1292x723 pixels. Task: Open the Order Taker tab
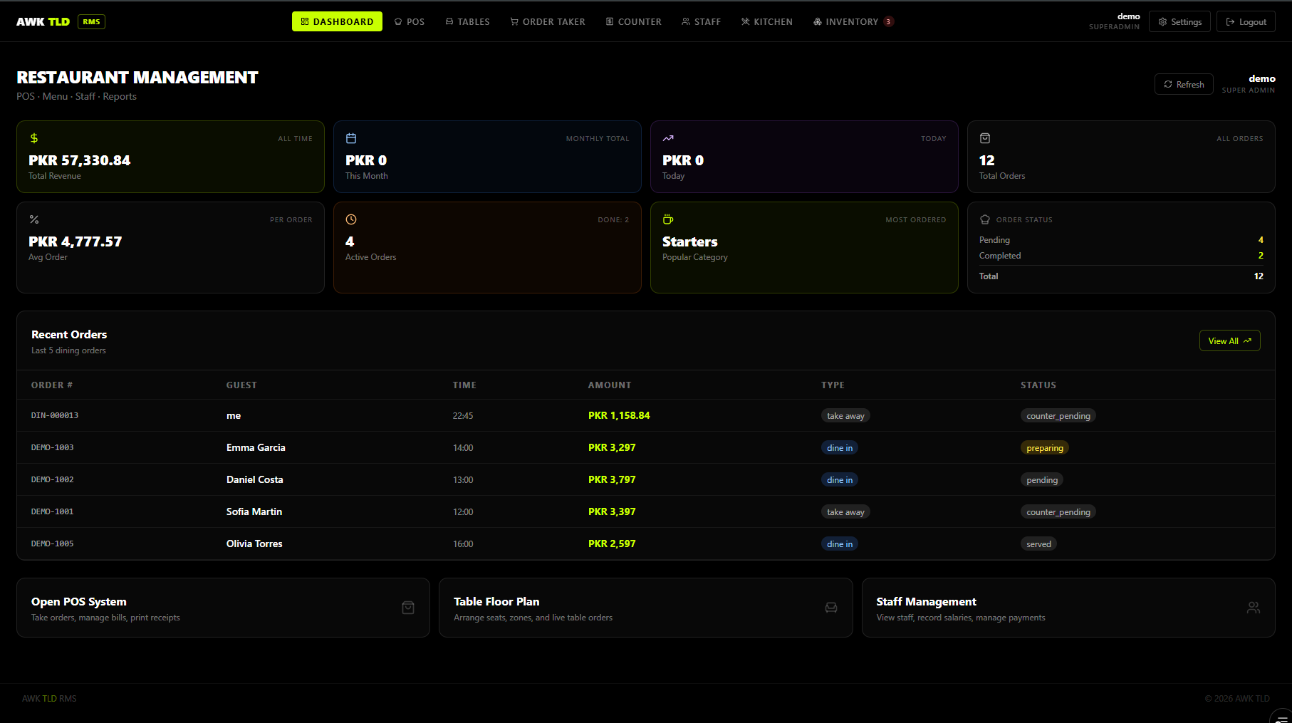(x=548, y=21)
